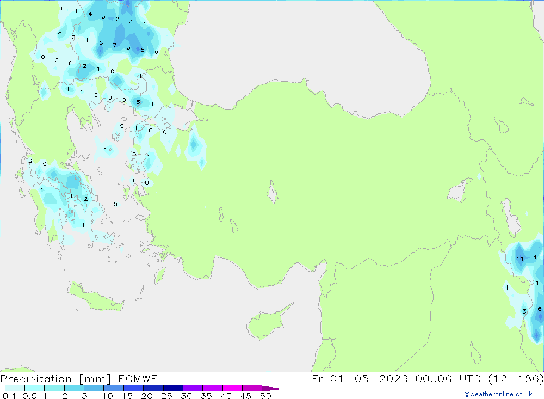Pick the 2–5 mm legend color swatch

(74, 388)
